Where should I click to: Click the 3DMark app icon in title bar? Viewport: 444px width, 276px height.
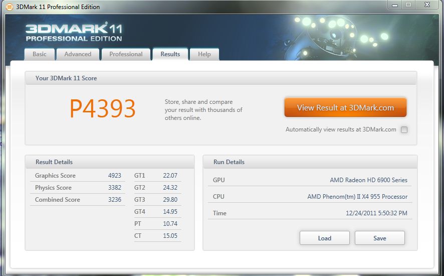pyautogui.click(x=10, y=7)
